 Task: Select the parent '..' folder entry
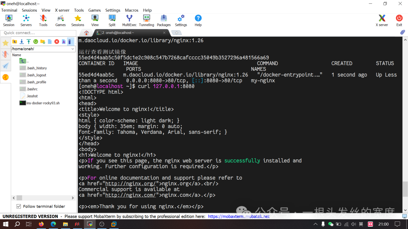coord(24,61)
